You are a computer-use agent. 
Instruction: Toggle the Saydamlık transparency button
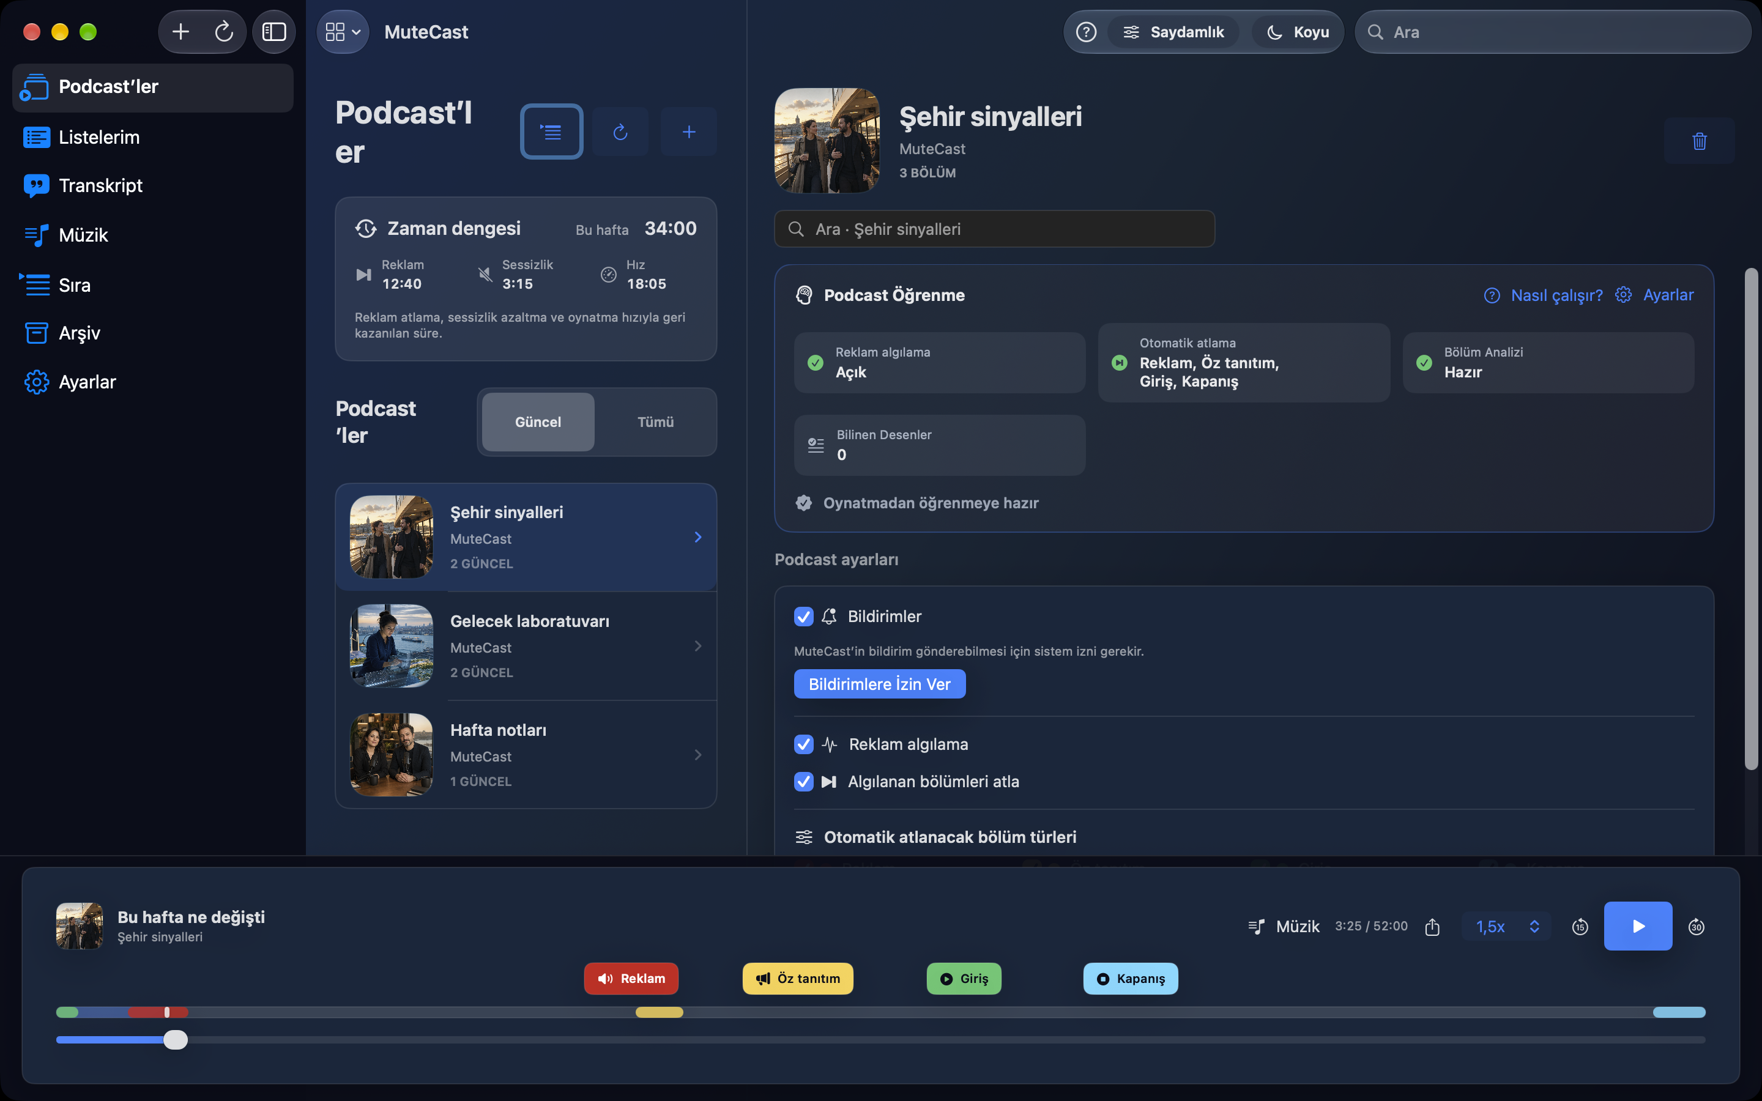(1173, 32)
